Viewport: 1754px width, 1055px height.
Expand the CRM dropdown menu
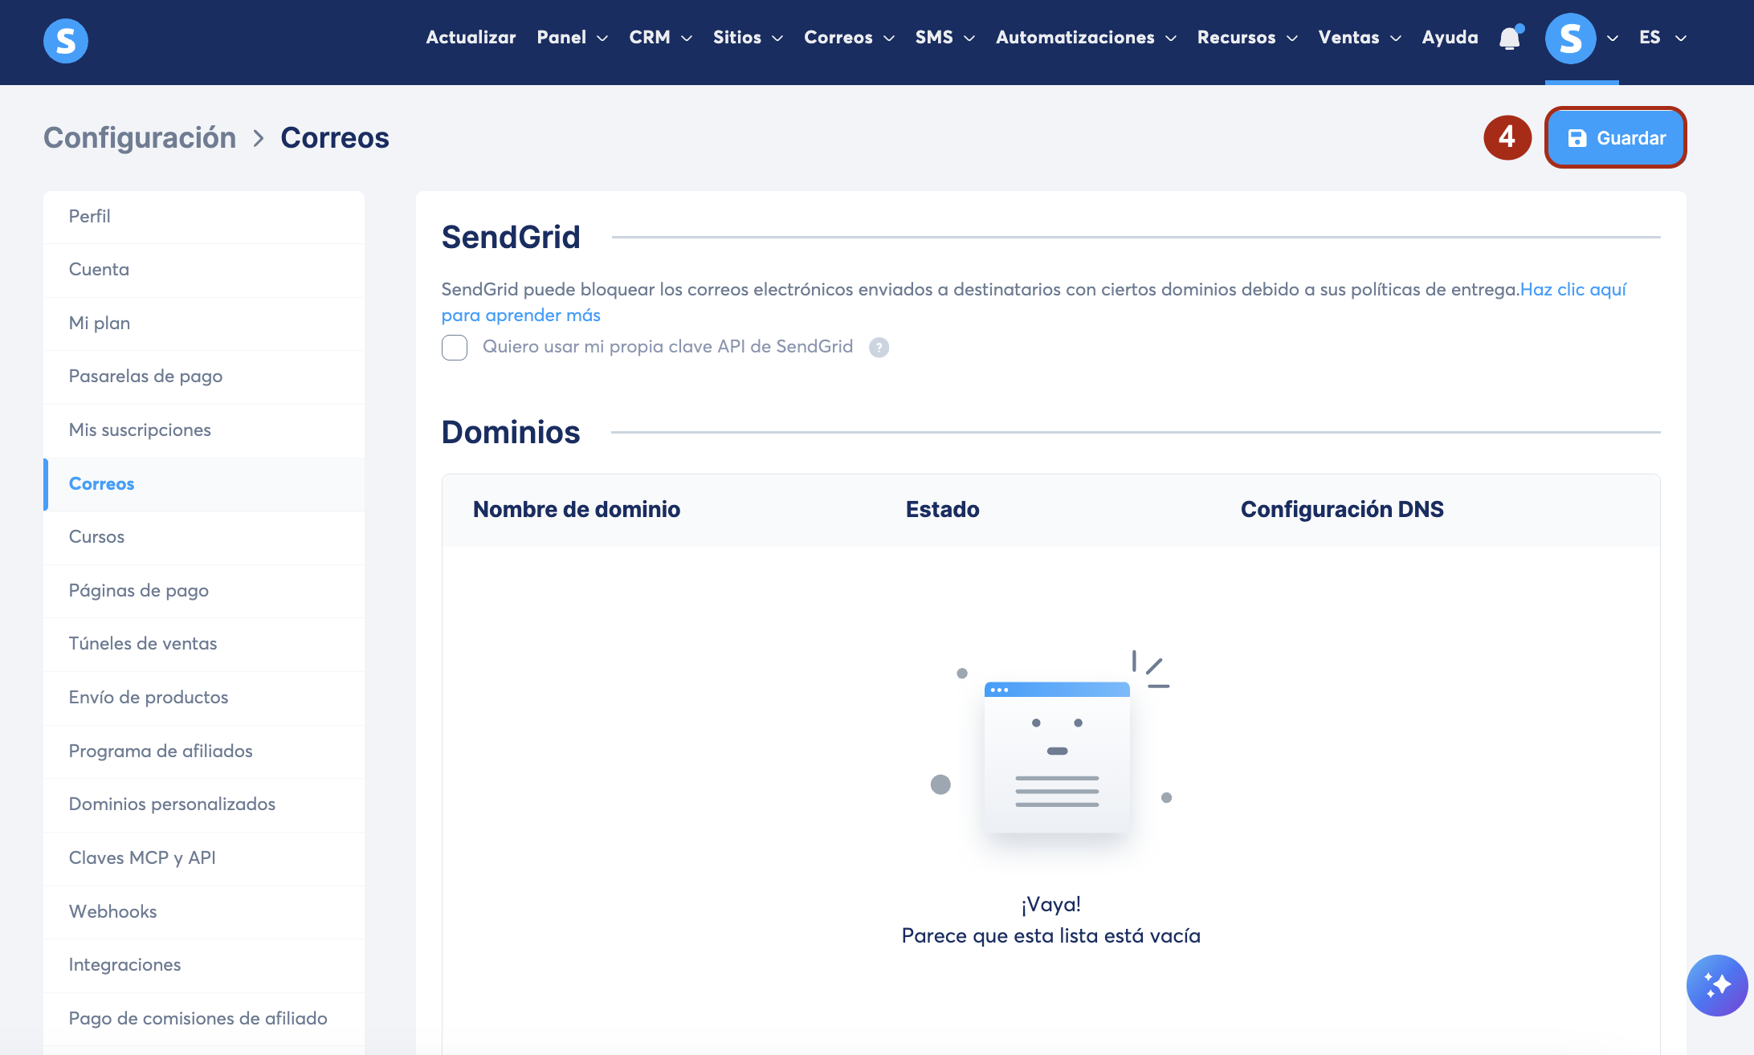(661, 38)
